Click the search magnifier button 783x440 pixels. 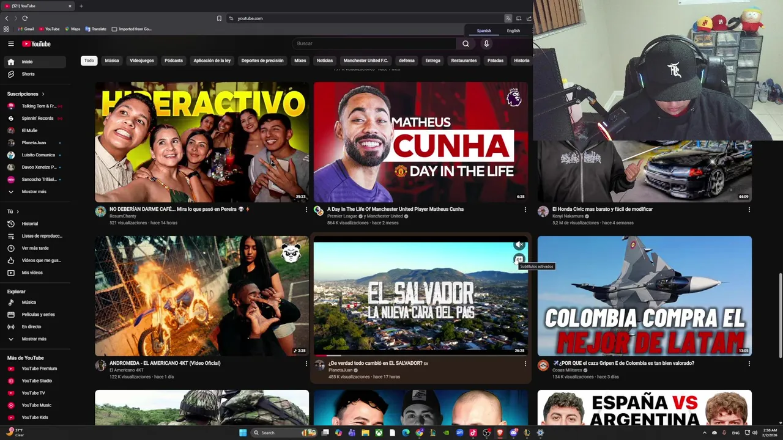tap(466, 43)
